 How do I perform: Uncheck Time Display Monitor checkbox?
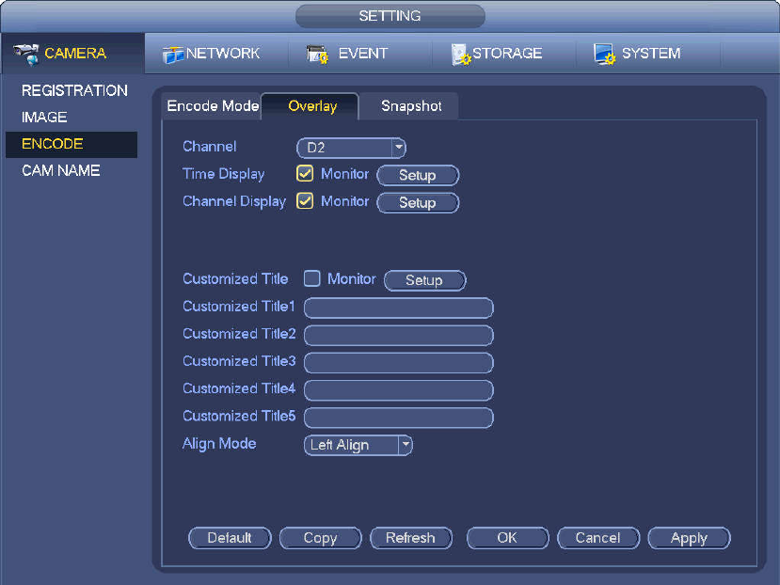tap(305, 174)
